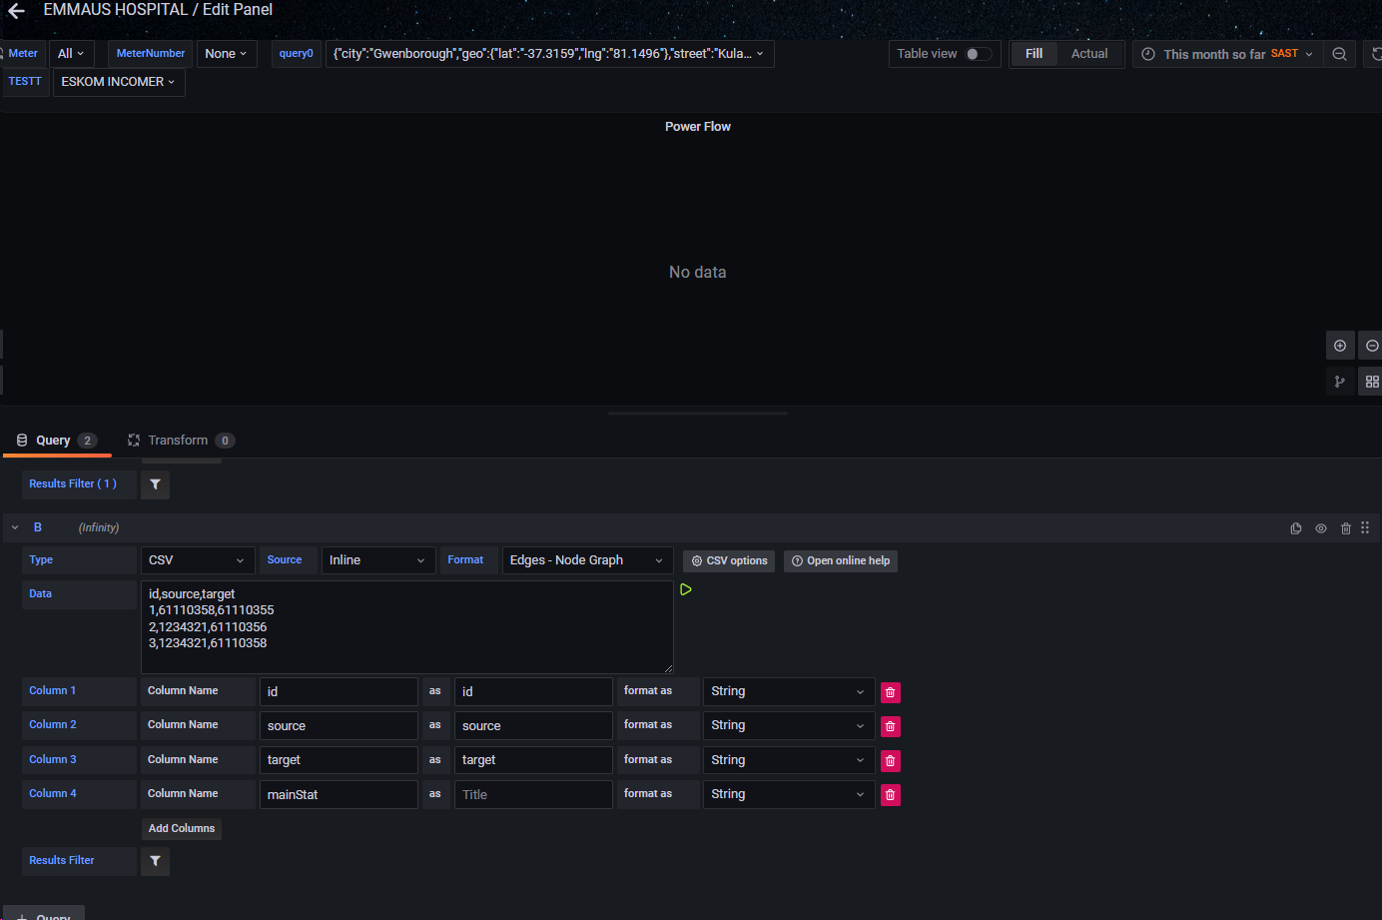Viewport: 1382px width, 920px height.
Task: Edit Column 2 name field source
Action: (339, 726)
